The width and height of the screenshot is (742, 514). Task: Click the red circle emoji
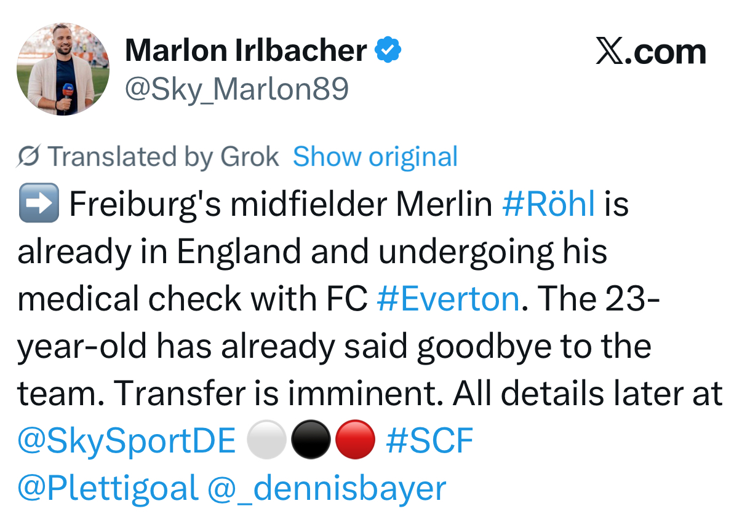[354, 441]
